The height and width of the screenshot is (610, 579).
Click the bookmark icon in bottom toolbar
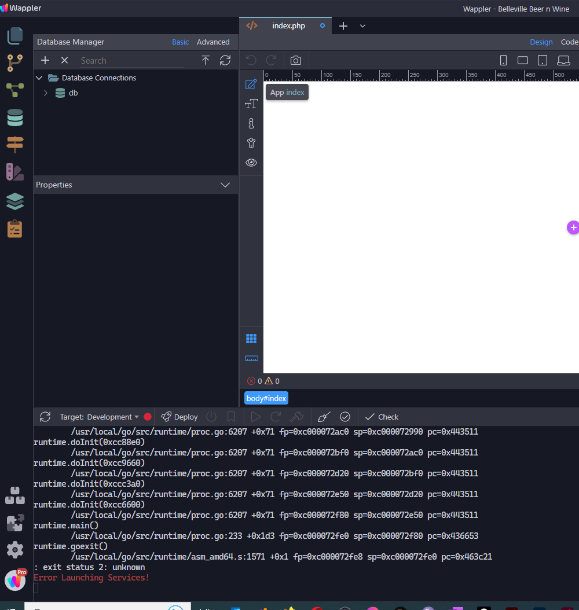[x=231, y=417]
